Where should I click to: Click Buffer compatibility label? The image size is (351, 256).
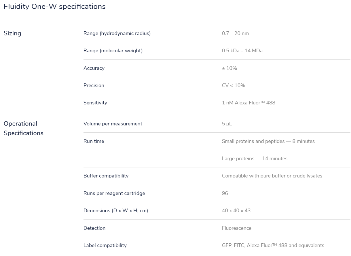tap(106, 176)
